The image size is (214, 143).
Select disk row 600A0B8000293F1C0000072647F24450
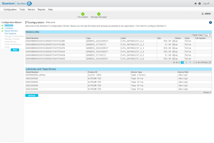click(x=119, y=59)
